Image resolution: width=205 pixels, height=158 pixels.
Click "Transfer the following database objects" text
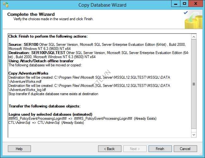(44, 106)
